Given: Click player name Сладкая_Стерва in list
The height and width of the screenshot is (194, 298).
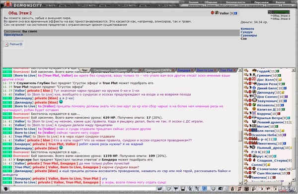Looking at the screenshot, I should pyautogui.click(x=273, y=160).
